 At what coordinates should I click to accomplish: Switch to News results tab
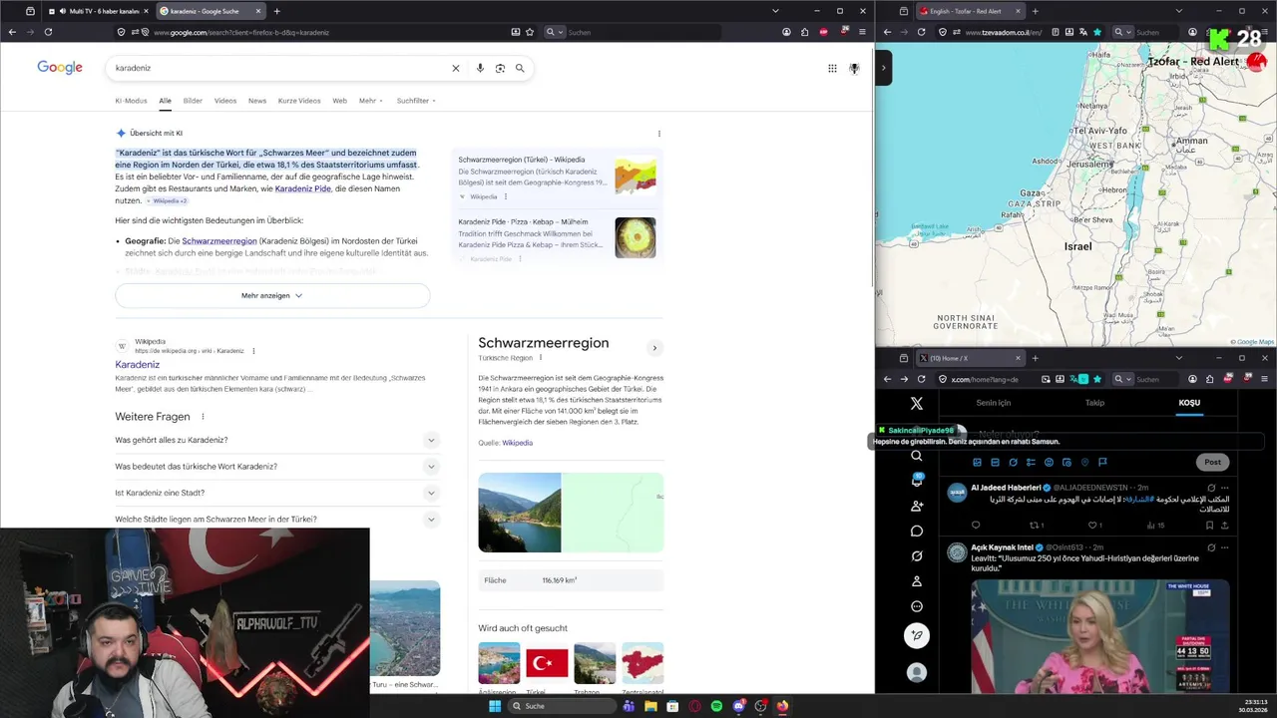click(x=257, y=101)
